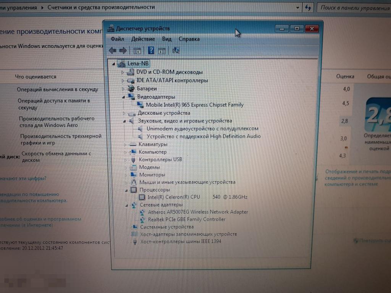Click the 'Счетчики и средства производительности' breadcrumb
391x293 pixels.
click(101, 7)
